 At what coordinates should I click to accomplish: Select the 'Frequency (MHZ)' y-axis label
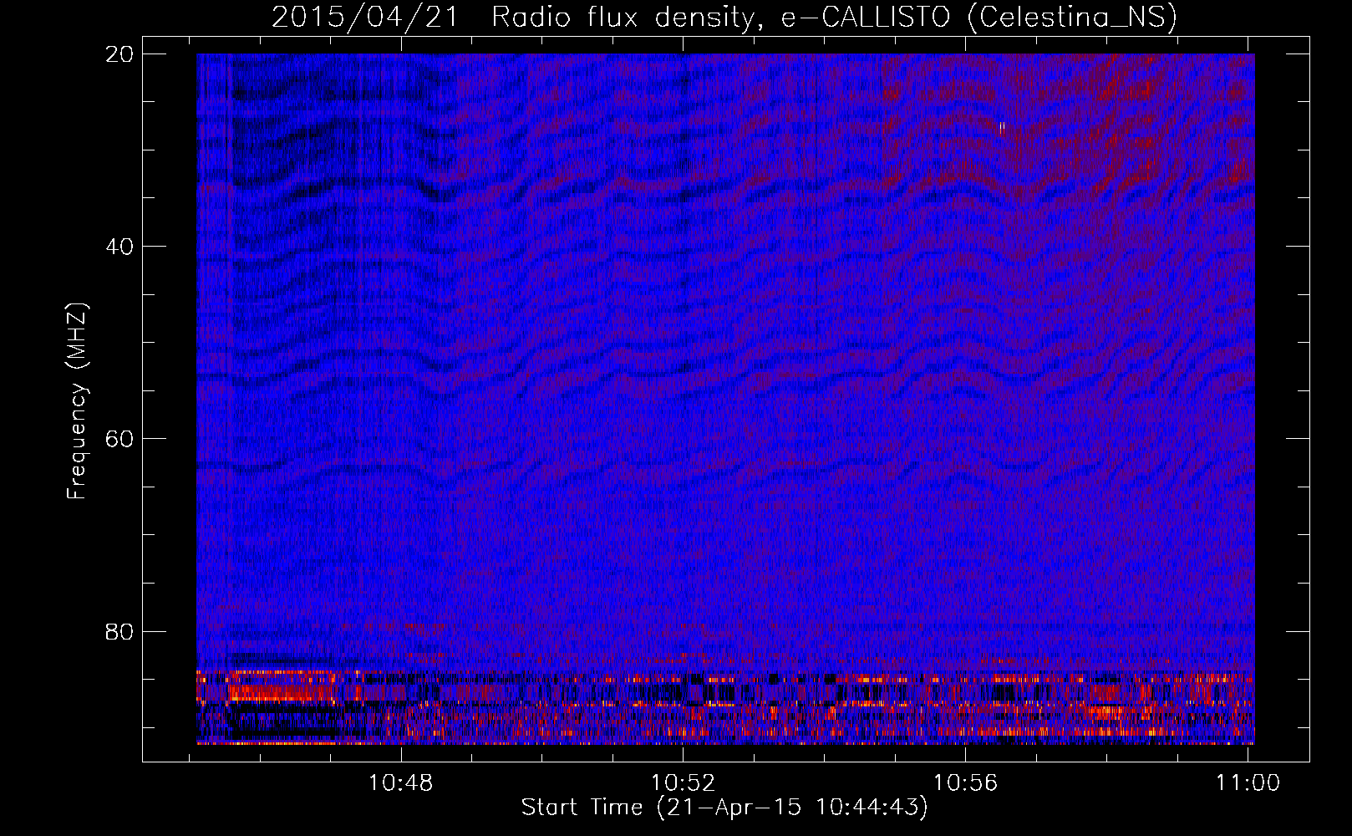pos(77,401)
